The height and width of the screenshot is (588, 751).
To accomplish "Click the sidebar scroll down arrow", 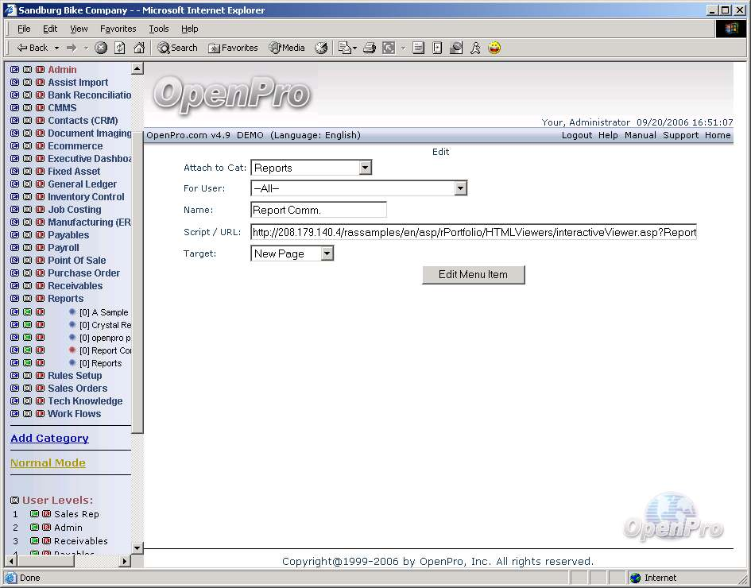I will pyautogui.click(x=137, y=547).
